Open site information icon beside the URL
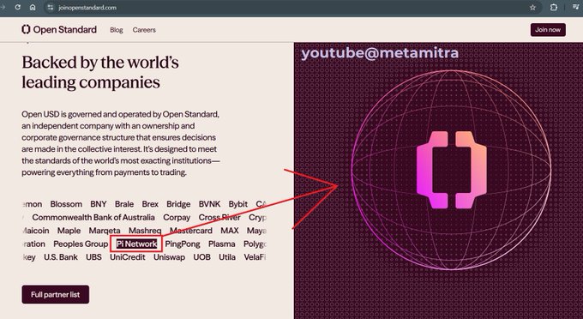 tap(51, 8)
